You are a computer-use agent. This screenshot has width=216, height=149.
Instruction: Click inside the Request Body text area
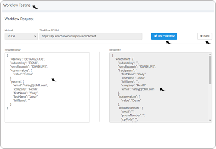[47, 87]
